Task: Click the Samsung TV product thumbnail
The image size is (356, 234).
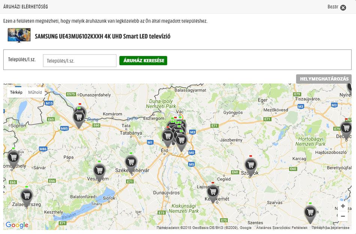Action: [x=19, y=36]
